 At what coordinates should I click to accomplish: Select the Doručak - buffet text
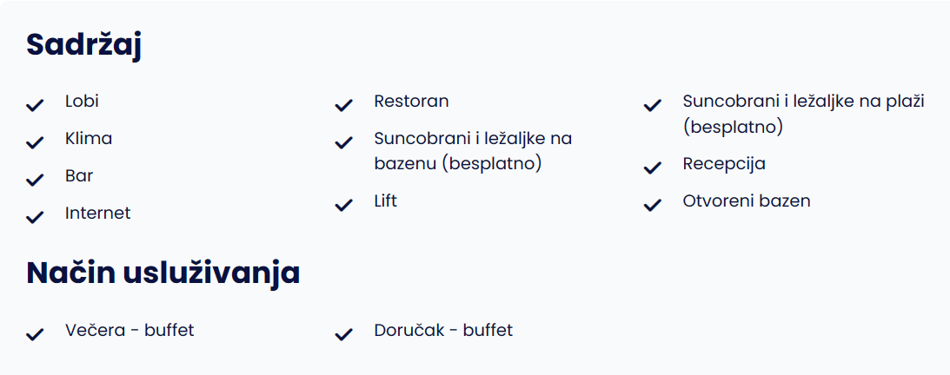(x=443, y=330)
